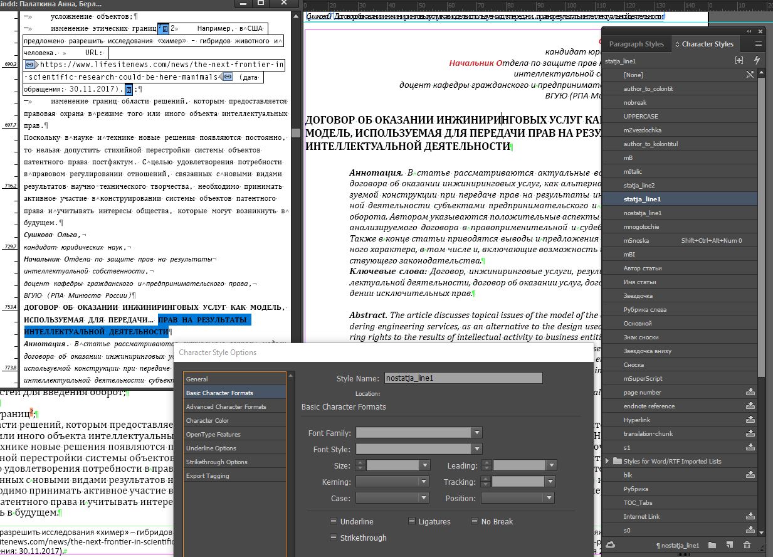The height and width of the screenshot is (557, 773).
Task: Toggle the Underline checkbox
Action: click(x=334, y=521)
